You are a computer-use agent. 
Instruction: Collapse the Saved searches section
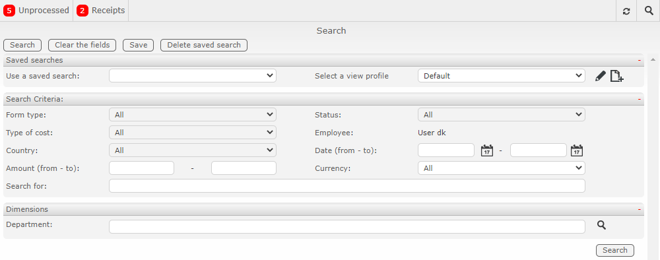(639, 61)
